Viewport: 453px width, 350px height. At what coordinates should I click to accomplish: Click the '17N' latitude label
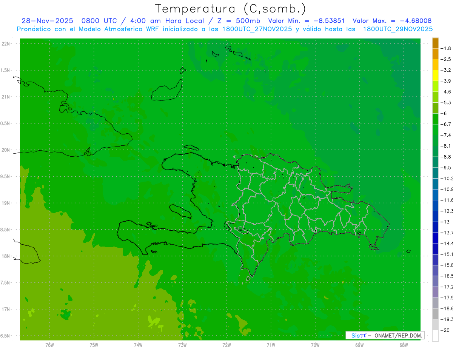6,309
